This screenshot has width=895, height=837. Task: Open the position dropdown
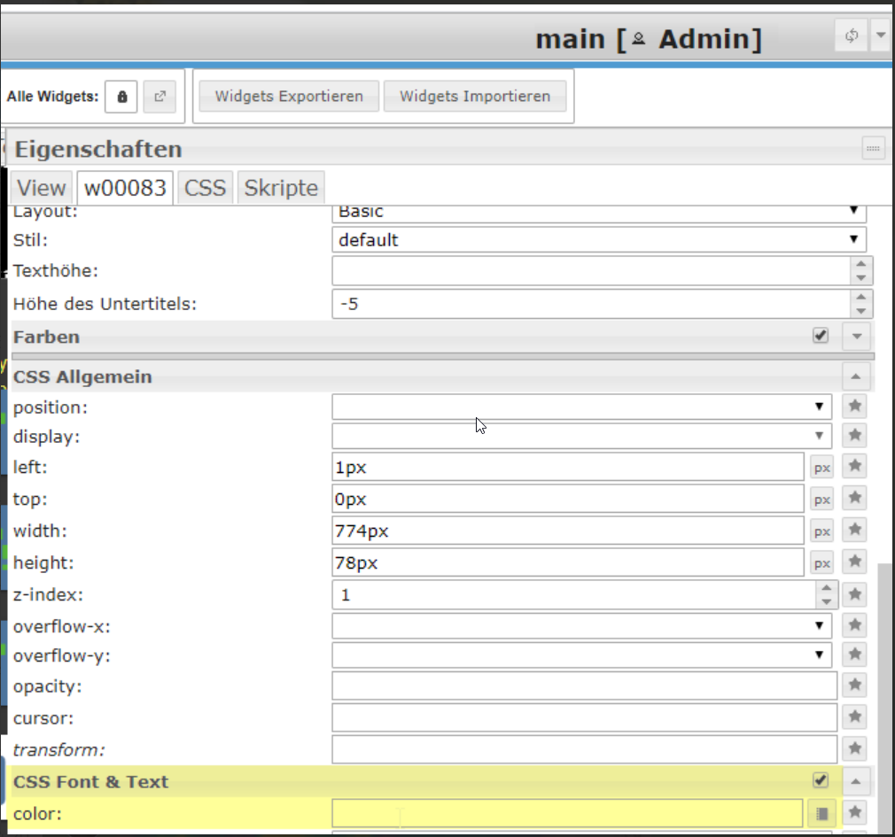click(581, 407)
